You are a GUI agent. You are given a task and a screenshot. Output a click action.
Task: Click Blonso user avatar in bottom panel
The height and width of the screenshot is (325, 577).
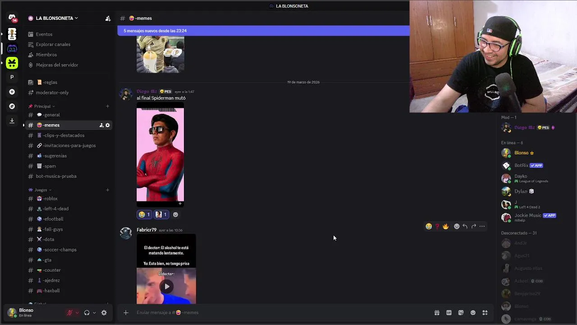pos(12,312)
